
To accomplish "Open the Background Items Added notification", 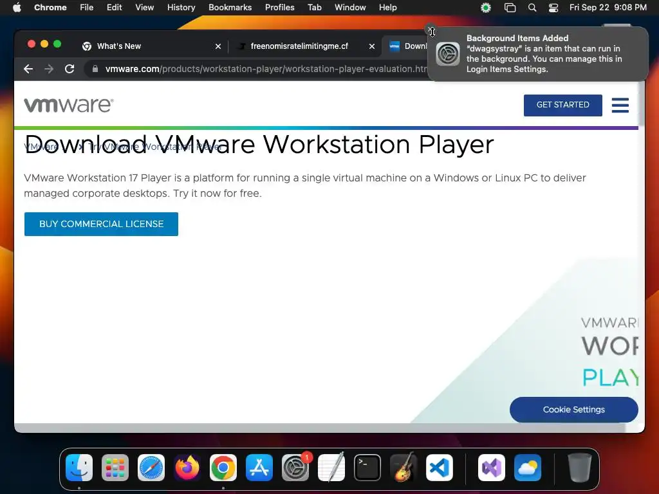I will tap(538, 54).
